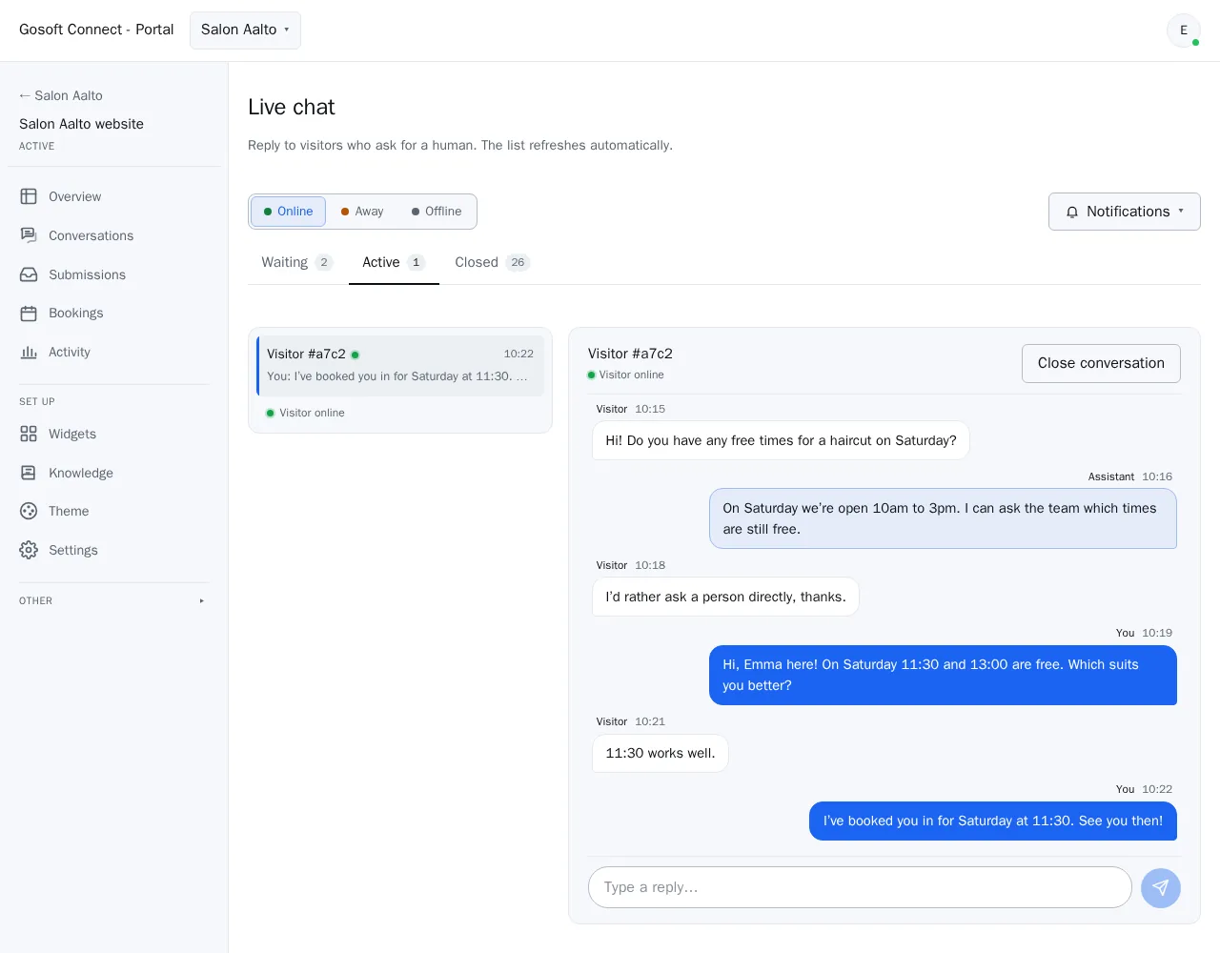Screen dimensions: 1220x953
Task: Select the Theme palette icon
Action: click(x=29, y=511)
